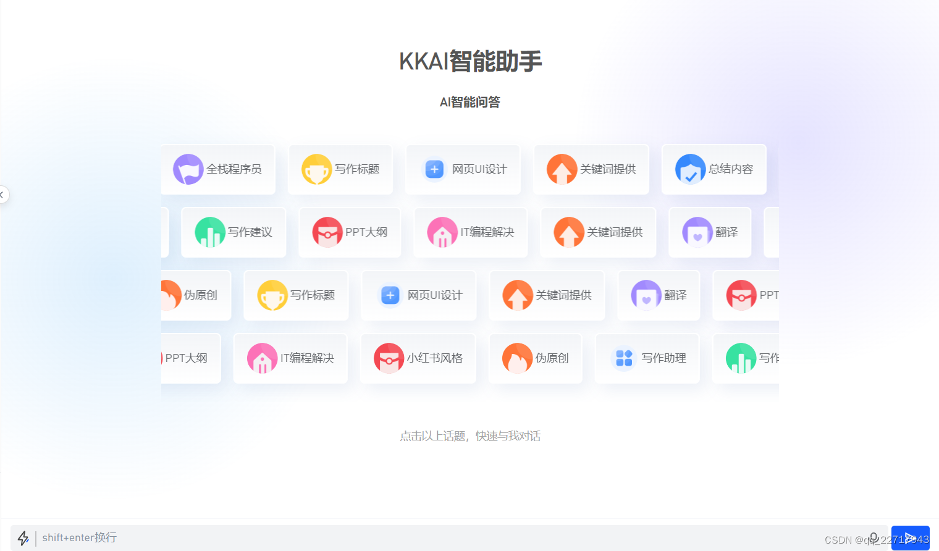Viewport: 939px width, 551px height.
Task: Click the 小红书风格 topic icon
Action: [x=389, y=358]
